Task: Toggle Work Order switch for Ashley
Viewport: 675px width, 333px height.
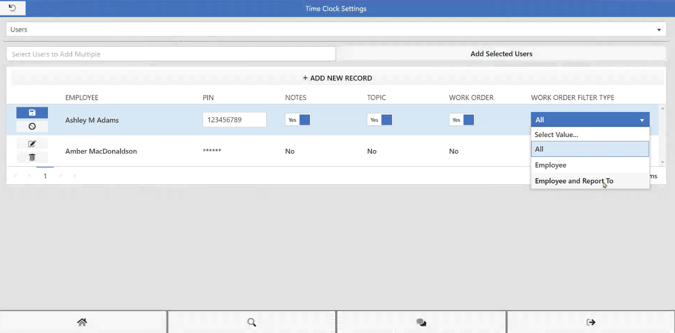Action: 462,120
